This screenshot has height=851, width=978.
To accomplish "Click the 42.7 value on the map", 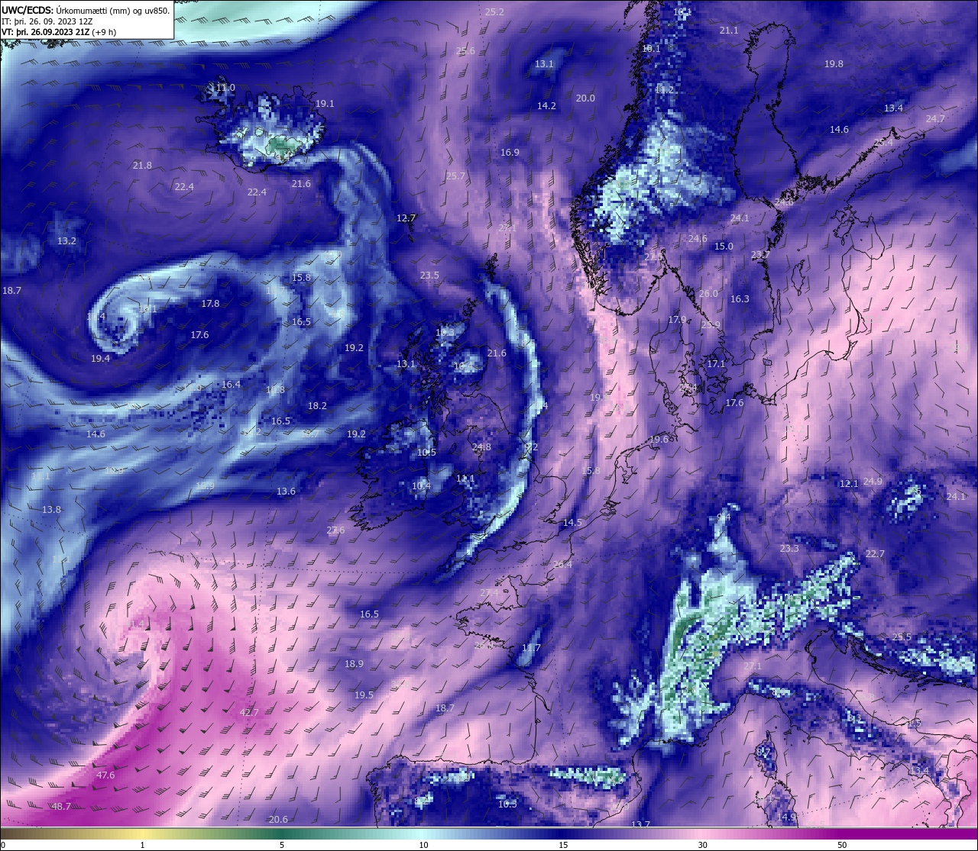I will (250, 712).
